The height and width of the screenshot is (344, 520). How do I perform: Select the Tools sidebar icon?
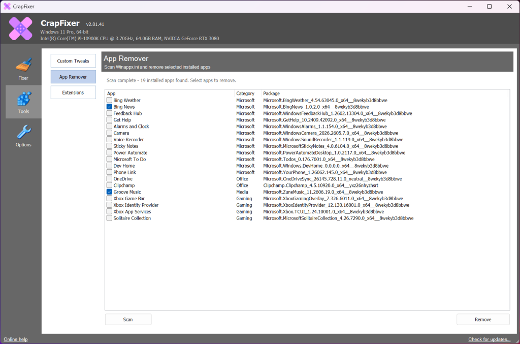23,99
